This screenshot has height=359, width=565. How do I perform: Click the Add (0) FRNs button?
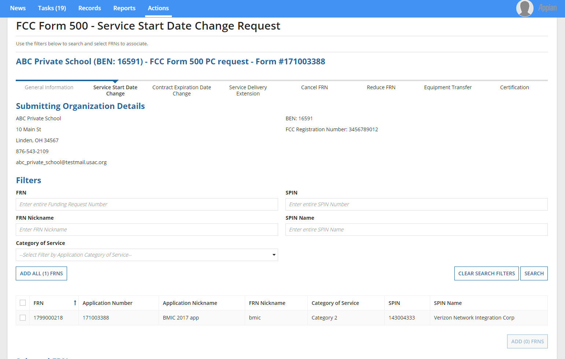(527, 341)
